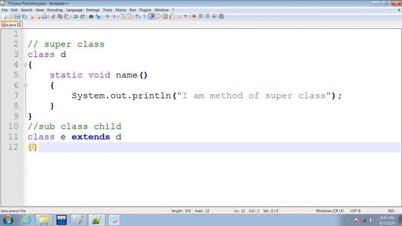Click the 'extends' keyword on line 11
402x226 pixels.
click(x=90, y=137)
